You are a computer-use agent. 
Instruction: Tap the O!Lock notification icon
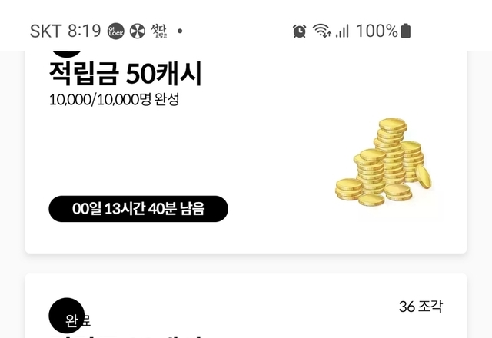click(x=116, y=31)
